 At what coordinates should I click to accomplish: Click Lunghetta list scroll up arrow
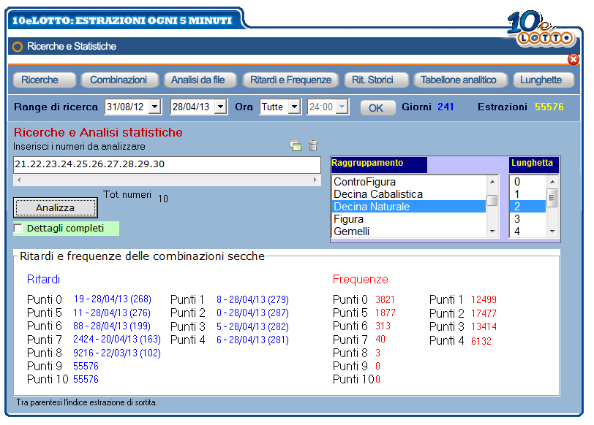(552, 182)
